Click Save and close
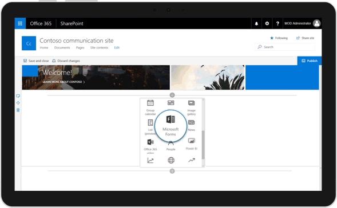This screenshot has height=208, width=337. tap(36, 61)
